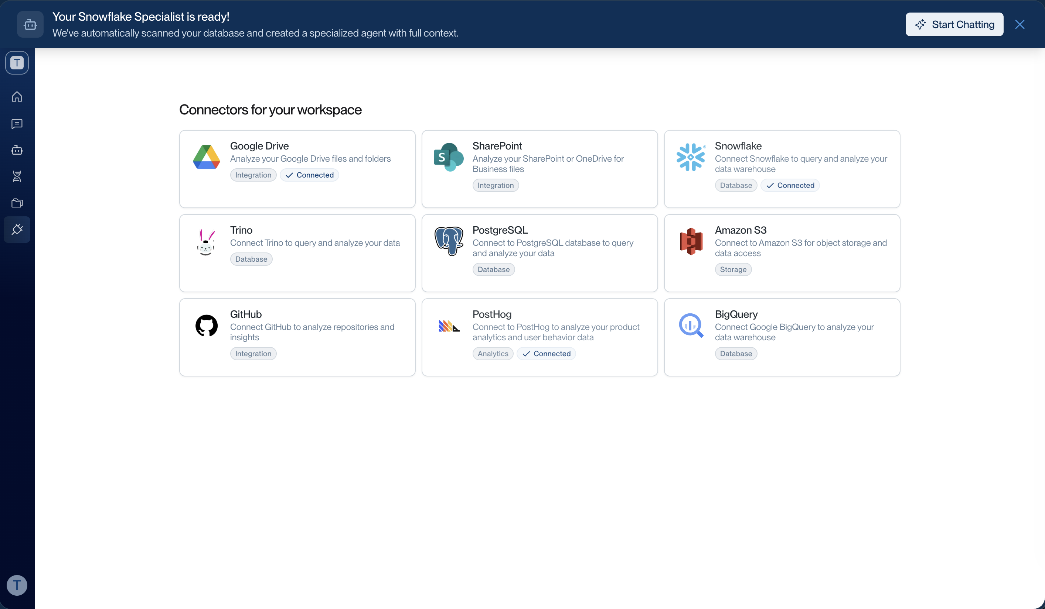Open the folders sidebar icon

17,203
